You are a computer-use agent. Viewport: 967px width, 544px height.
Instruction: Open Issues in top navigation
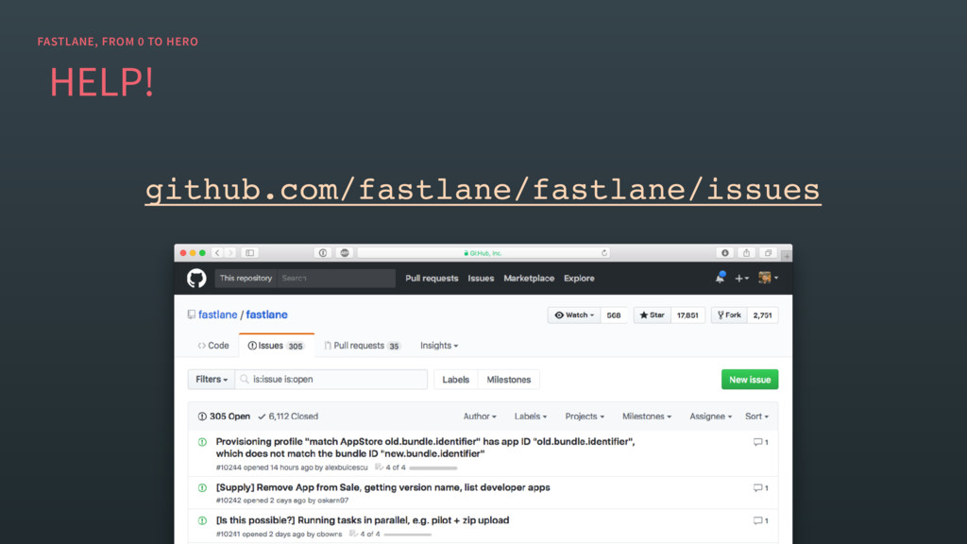pos(481,279)
